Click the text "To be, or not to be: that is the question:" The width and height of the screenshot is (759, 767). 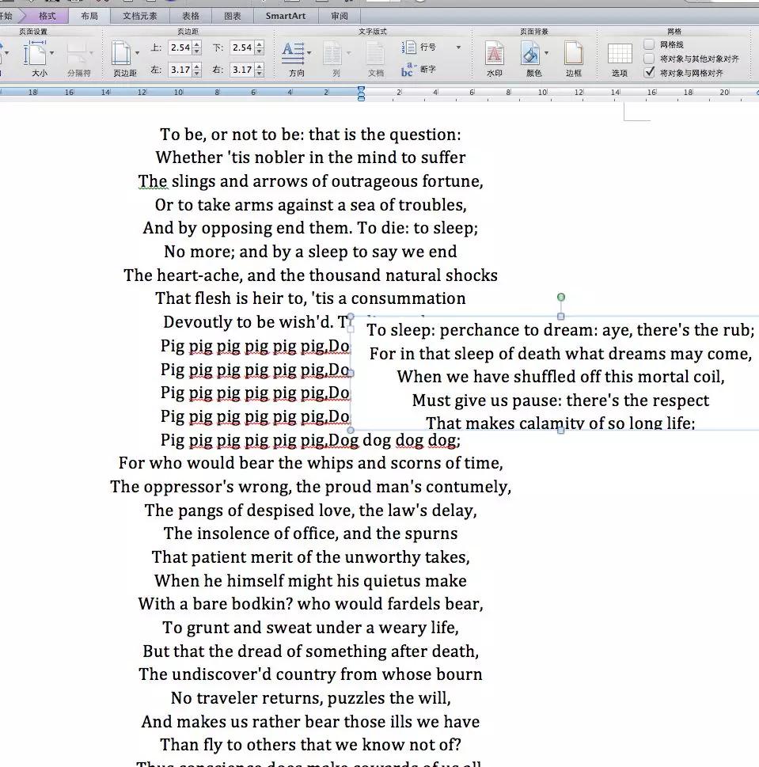pyautogui.click(x=310, y=135)
